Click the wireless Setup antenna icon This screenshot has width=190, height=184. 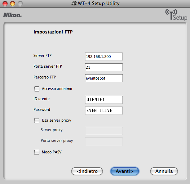click(176, 15)
